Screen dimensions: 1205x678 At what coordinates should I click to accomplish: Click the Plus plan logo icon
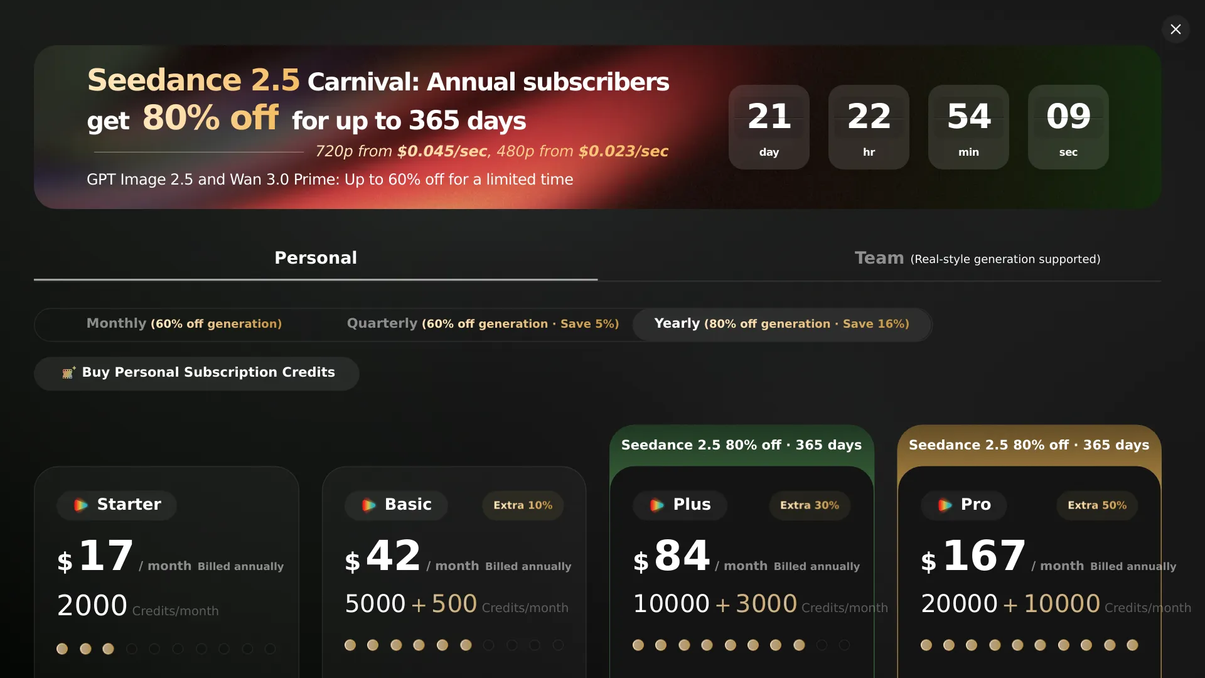click(x=657, y=505)
